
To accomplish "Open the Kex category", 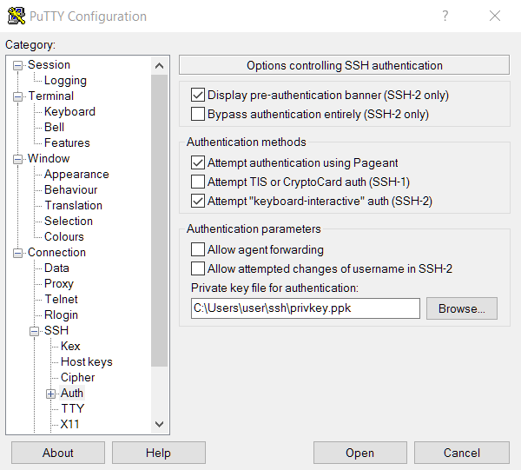I will click(x=70, y=346).
